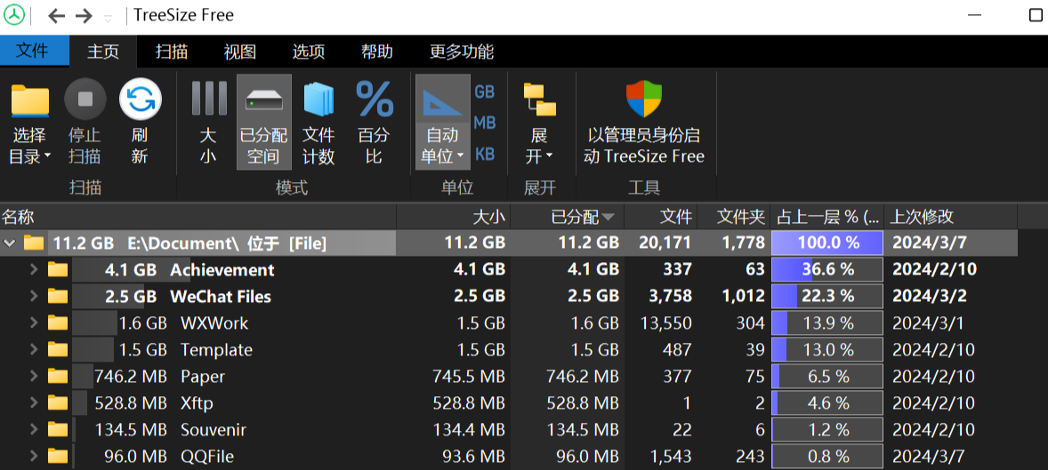This screenshot has width=1048, height=470.
Task: Open the quick access toolbar dropdown arrow
Action: point(109,18)
